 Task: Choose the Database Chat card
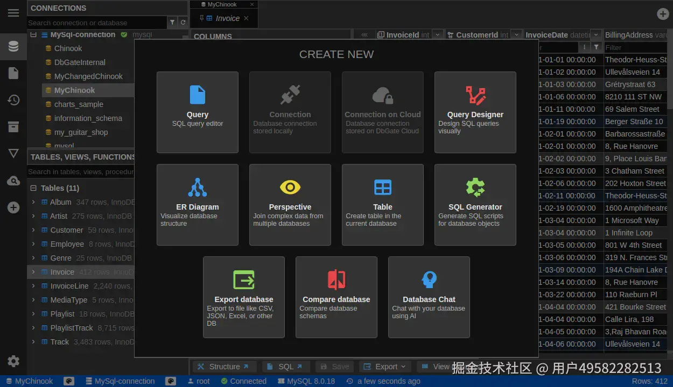pyautogui.click(x=429, y=297)
